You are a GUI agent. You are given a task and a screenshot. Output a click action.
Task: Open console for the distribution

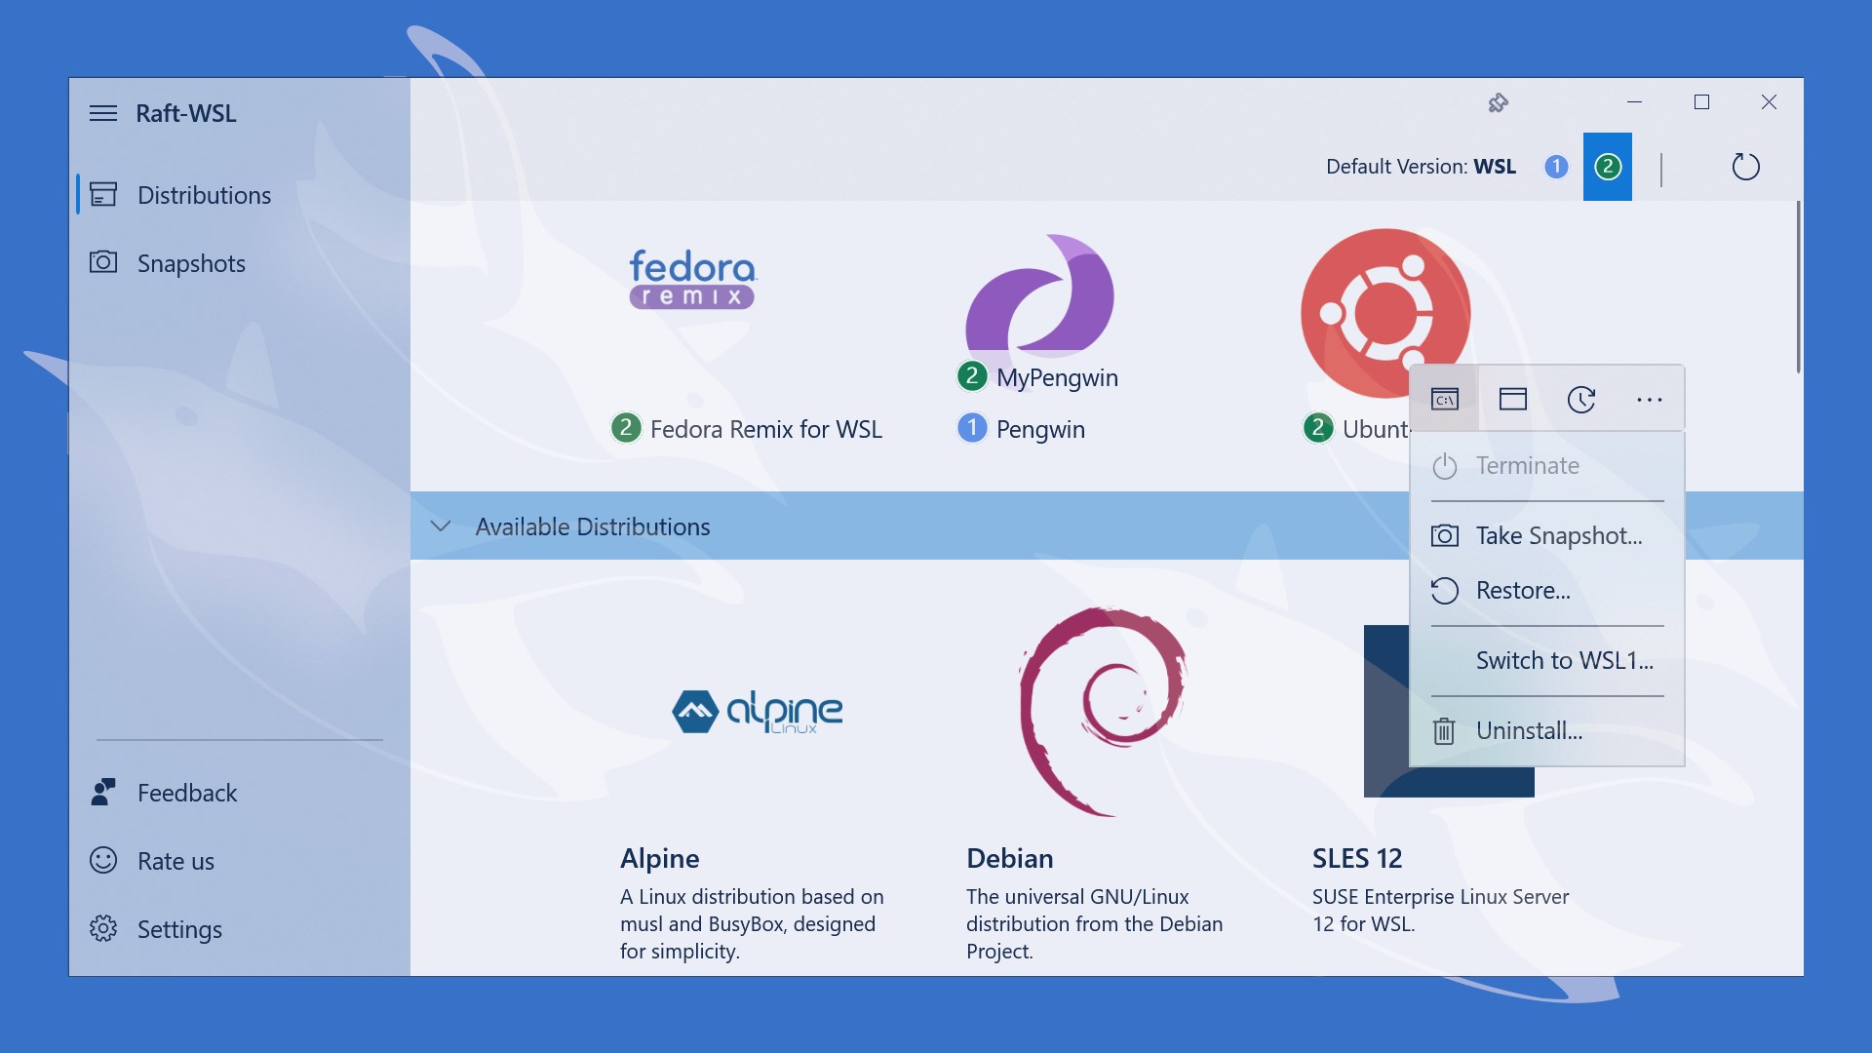click(1445, 399)
